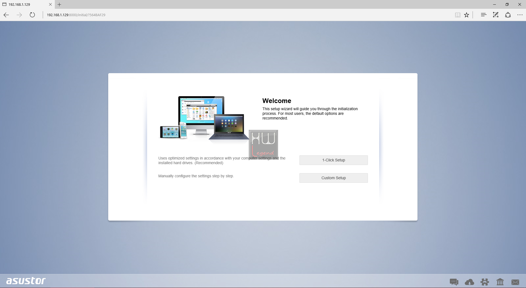Screen dimensions: 526x288
Task: Open the college building icon
Action: (x=500, y=282)
